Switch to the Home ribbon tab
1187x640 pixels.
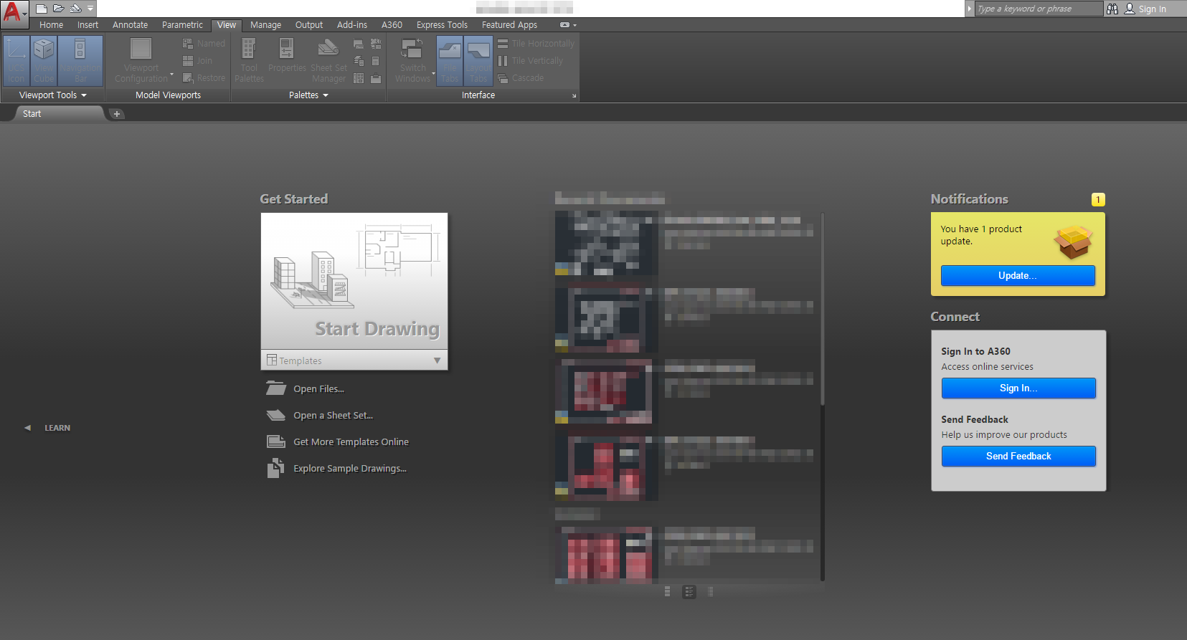pos(51,25)
